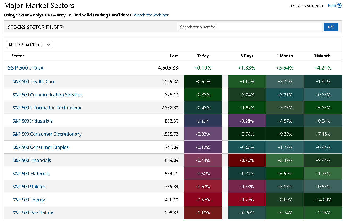Select S&P 500 Health Care sector

click(x=34, y=81)
